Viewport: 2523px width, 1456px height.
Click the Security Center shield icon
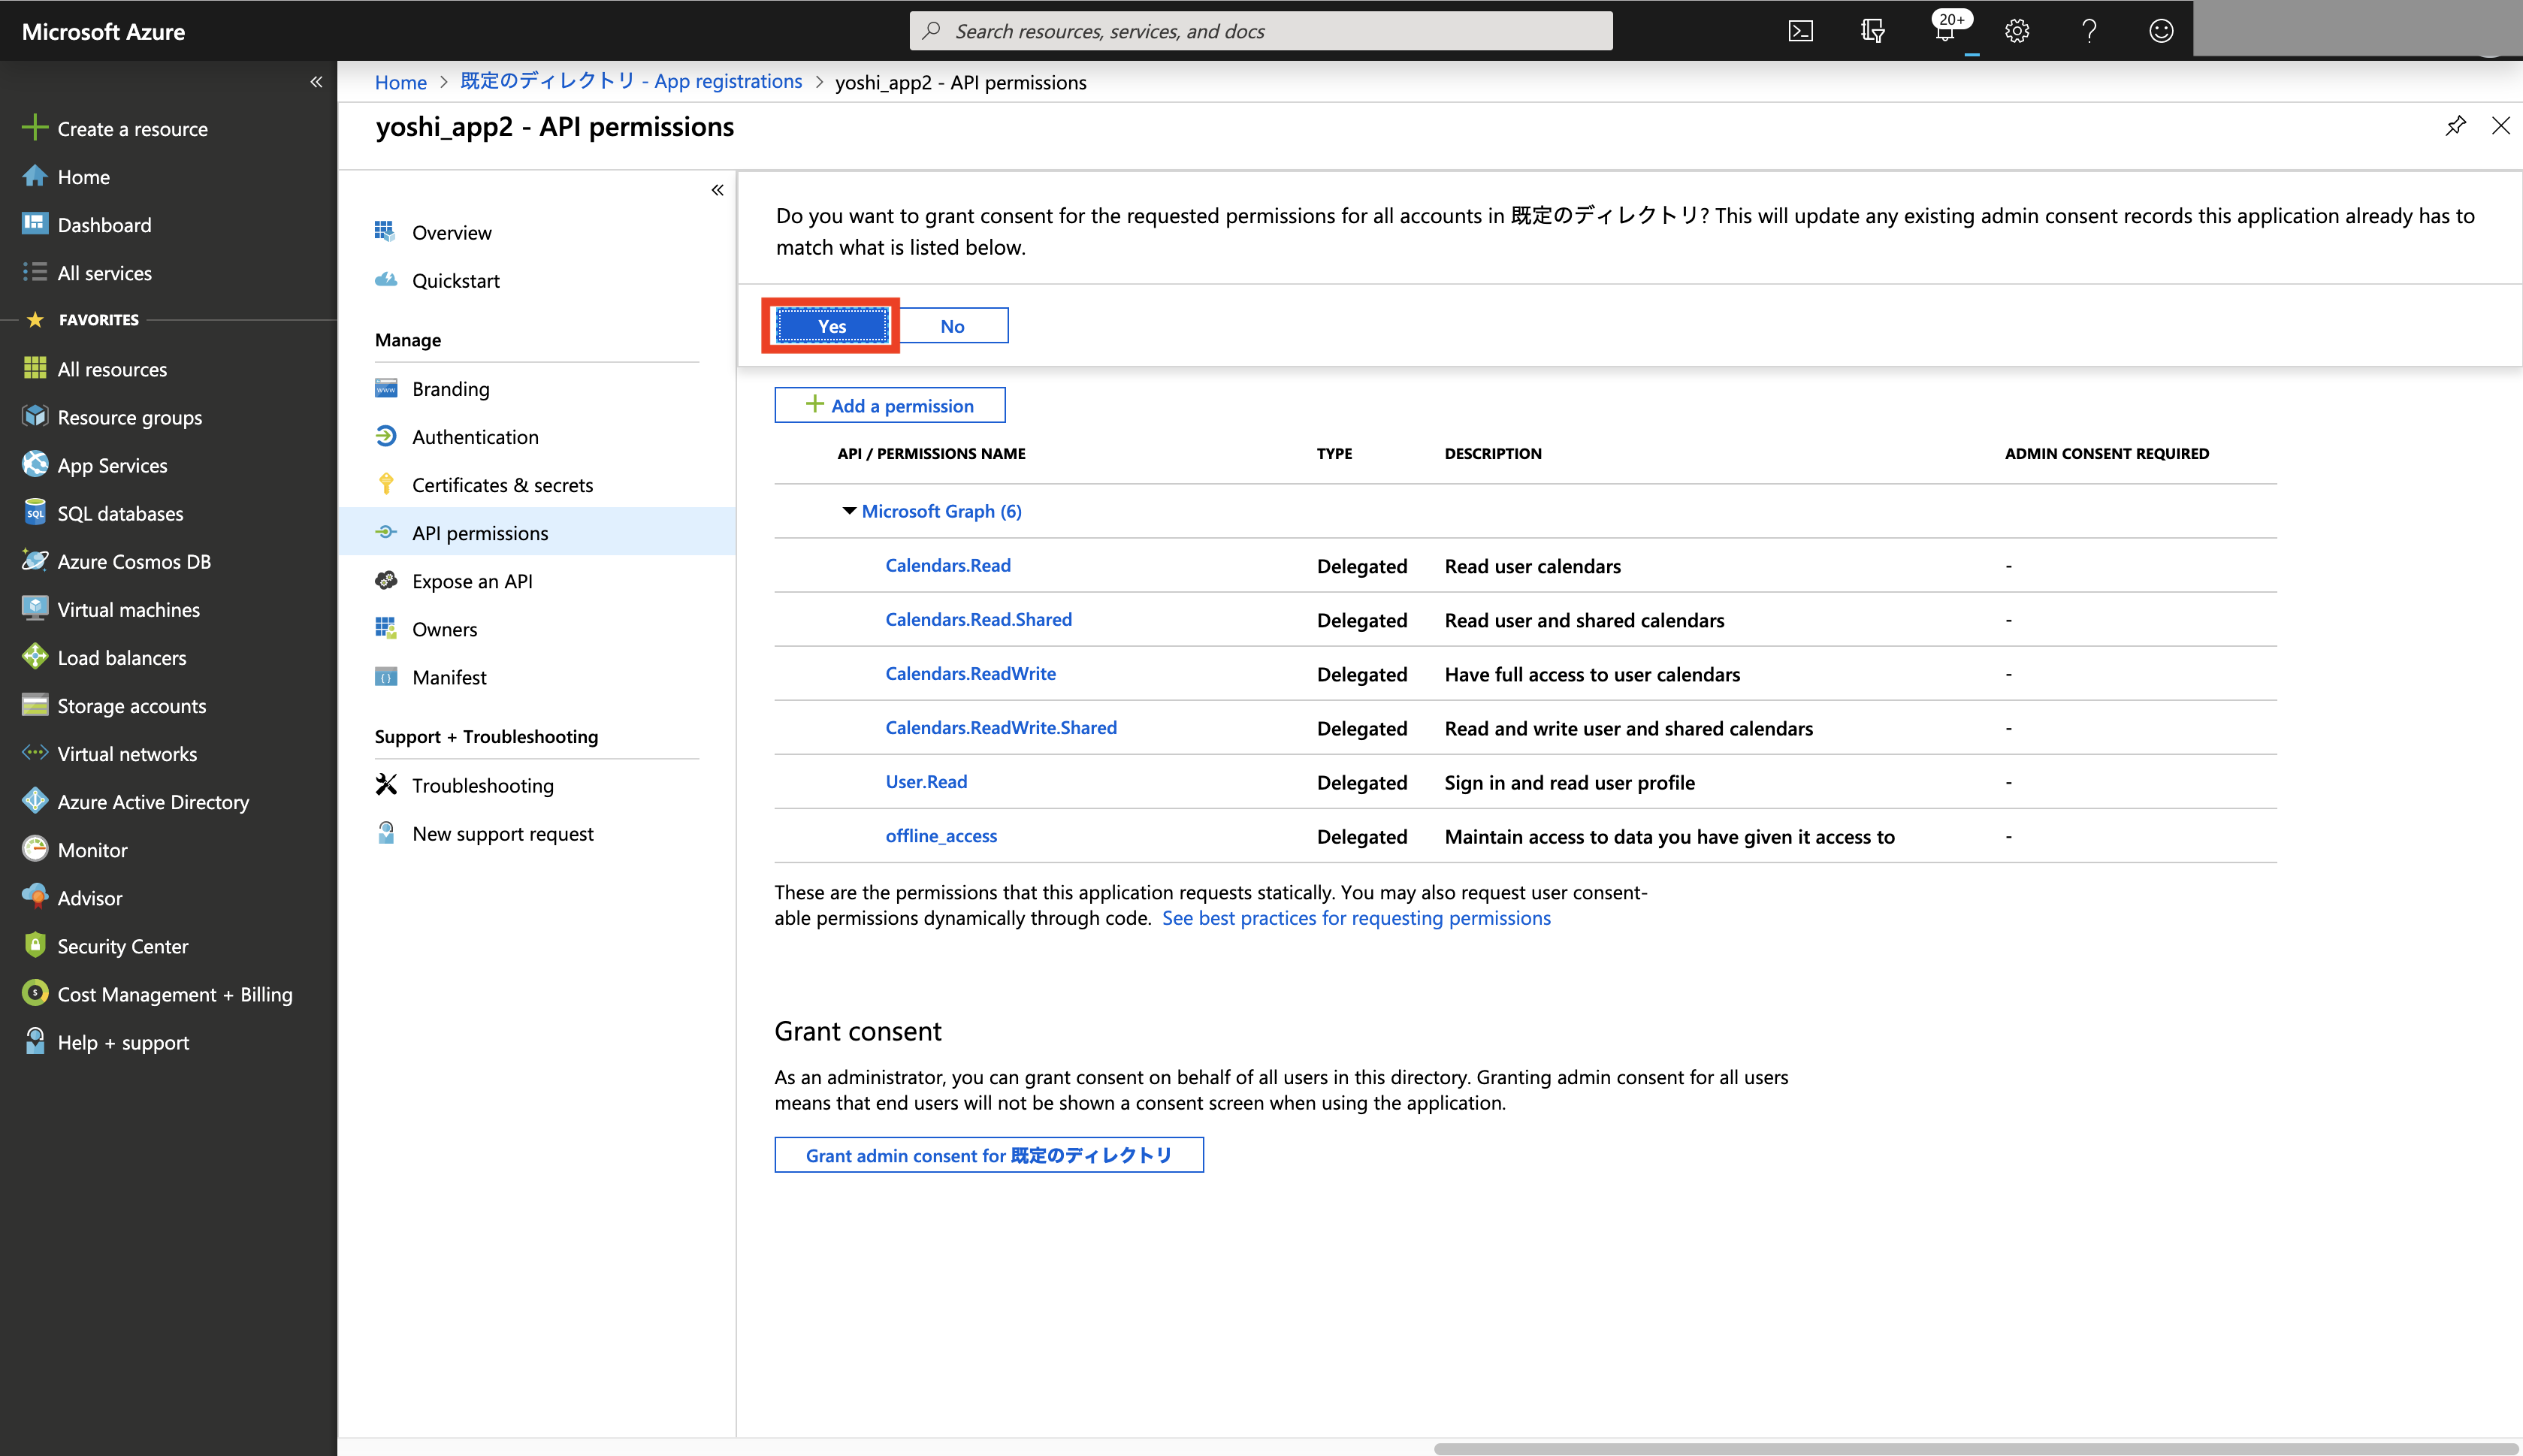click(x=35, y=945)
